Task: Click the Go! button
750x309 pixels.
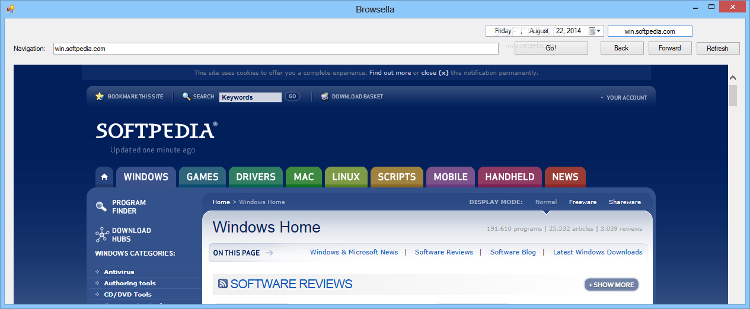Action: (x=551, y=48)
